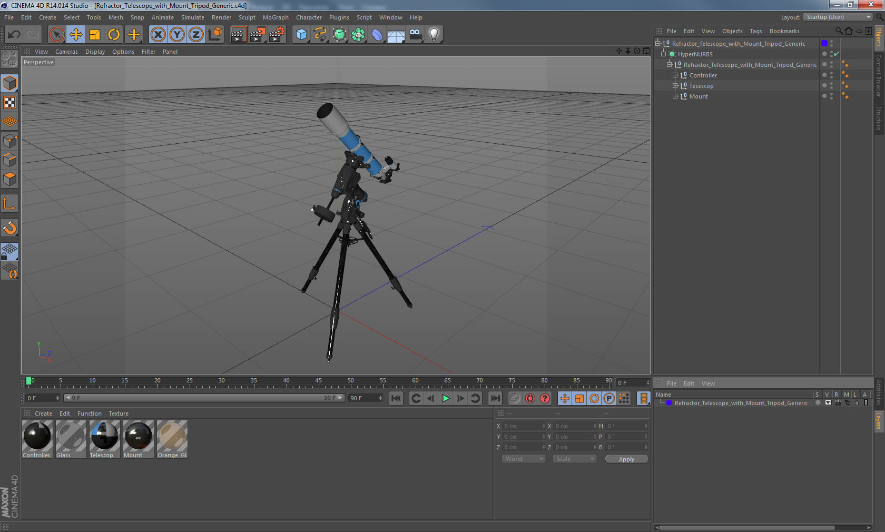Open Render Settings icon
Viewport: 885px width, 532px height.
coord(277,35)
